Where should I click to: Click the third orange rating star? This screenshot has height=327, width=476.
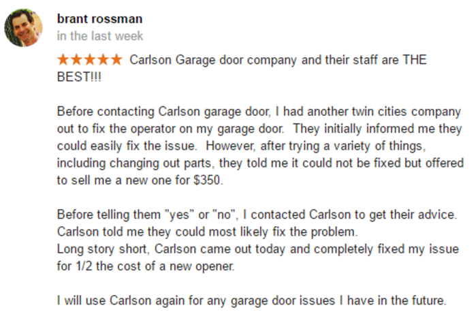click(90, 59)
